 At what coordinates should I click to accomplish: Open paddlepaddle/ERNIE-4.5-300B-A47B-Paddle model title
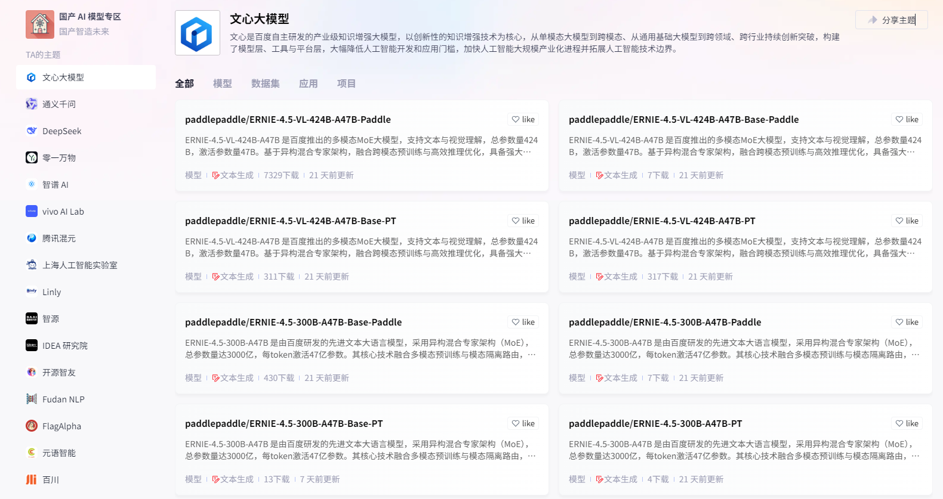665,322
